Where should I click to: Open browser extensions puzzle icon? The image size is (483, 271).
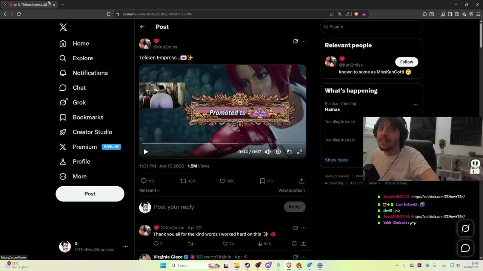click(x=425, y=14)
